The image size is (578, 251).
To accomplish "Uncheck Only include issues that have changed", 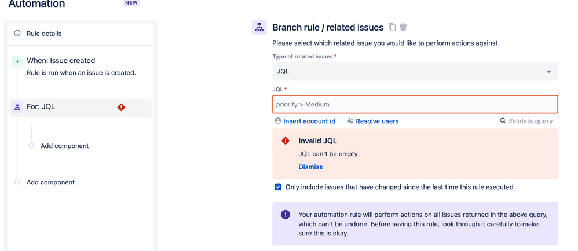I will click(278, 187).
